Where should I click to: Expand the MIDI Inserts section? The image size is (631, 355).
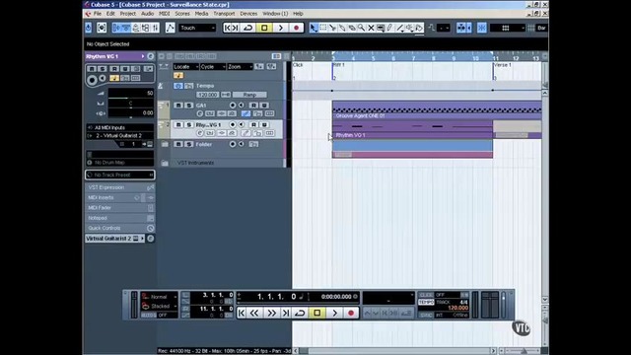click(120, 197)
